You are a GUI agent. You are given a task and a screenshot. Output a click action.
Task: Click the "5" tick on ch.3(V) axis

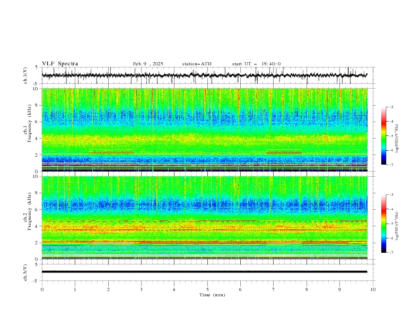point(37,264)
